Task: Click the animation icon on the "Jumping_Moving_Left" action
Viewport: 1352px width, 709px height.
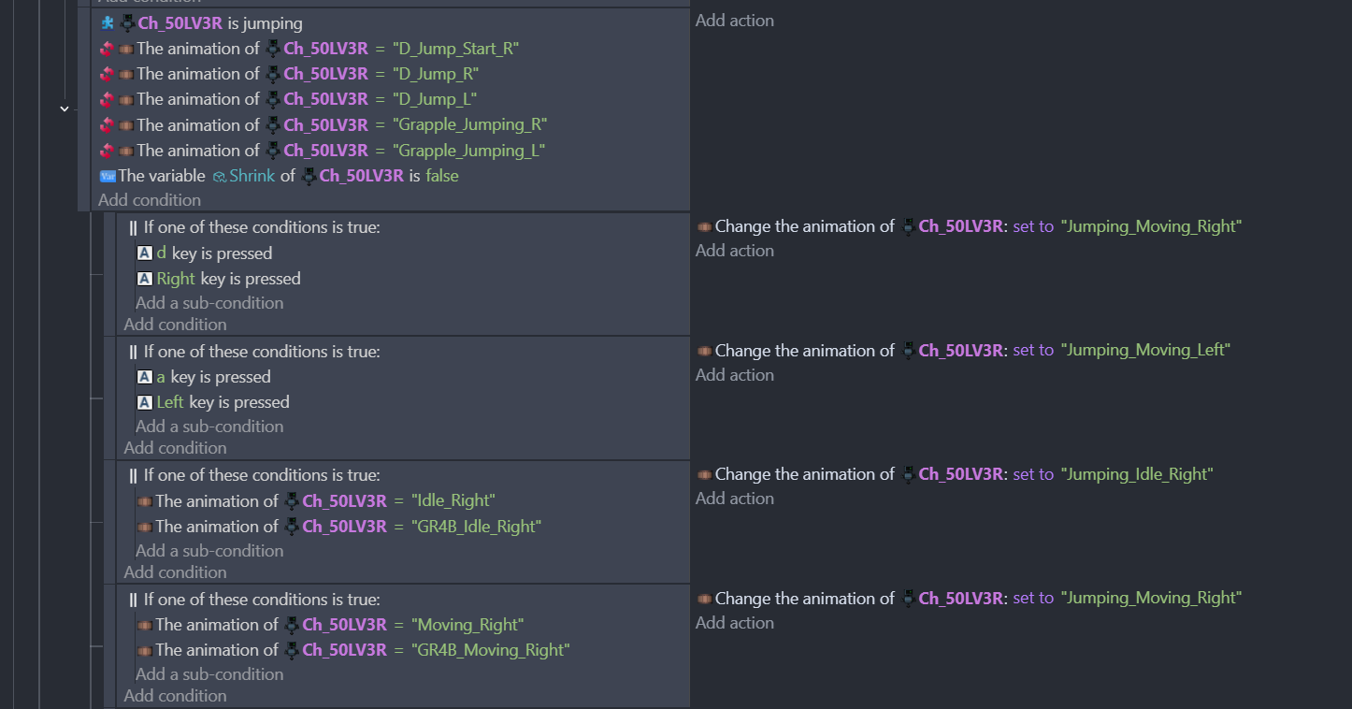Action: coord(704,351)
